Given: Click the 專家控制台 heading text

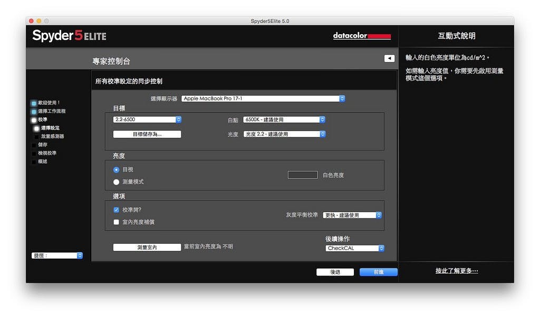Looking at the screenshot, I should 111,61.
